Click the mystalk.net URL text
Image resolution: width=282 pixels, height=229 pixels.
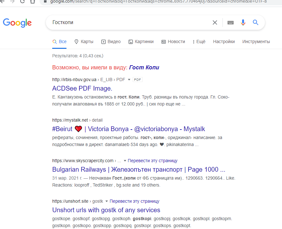pos(70,120)
